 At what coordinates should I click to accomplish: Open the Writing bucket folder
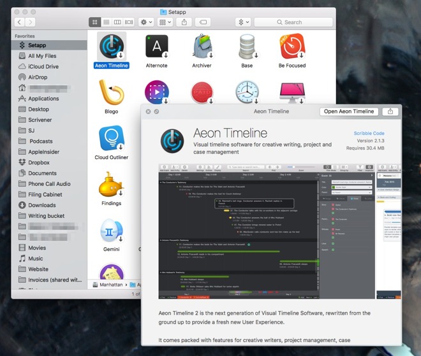click(49, 216)
